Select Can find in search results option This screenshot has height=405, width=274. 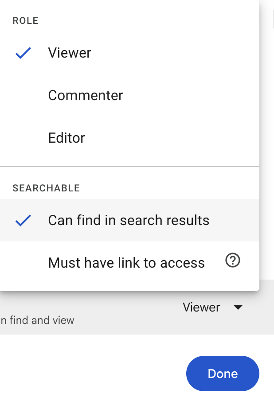coord(129,220)
